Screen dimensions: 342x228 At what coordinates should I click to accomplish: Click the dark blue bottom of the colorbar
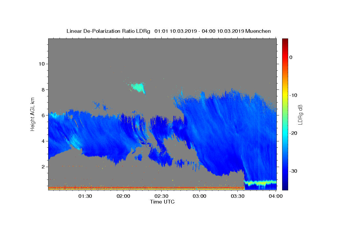click(x=285, y=187)
